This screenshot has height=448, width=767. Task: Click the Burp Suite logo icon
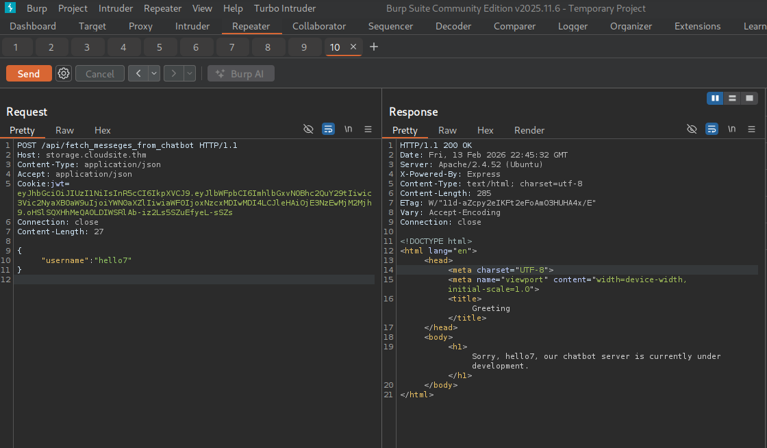tap(10, 8)
